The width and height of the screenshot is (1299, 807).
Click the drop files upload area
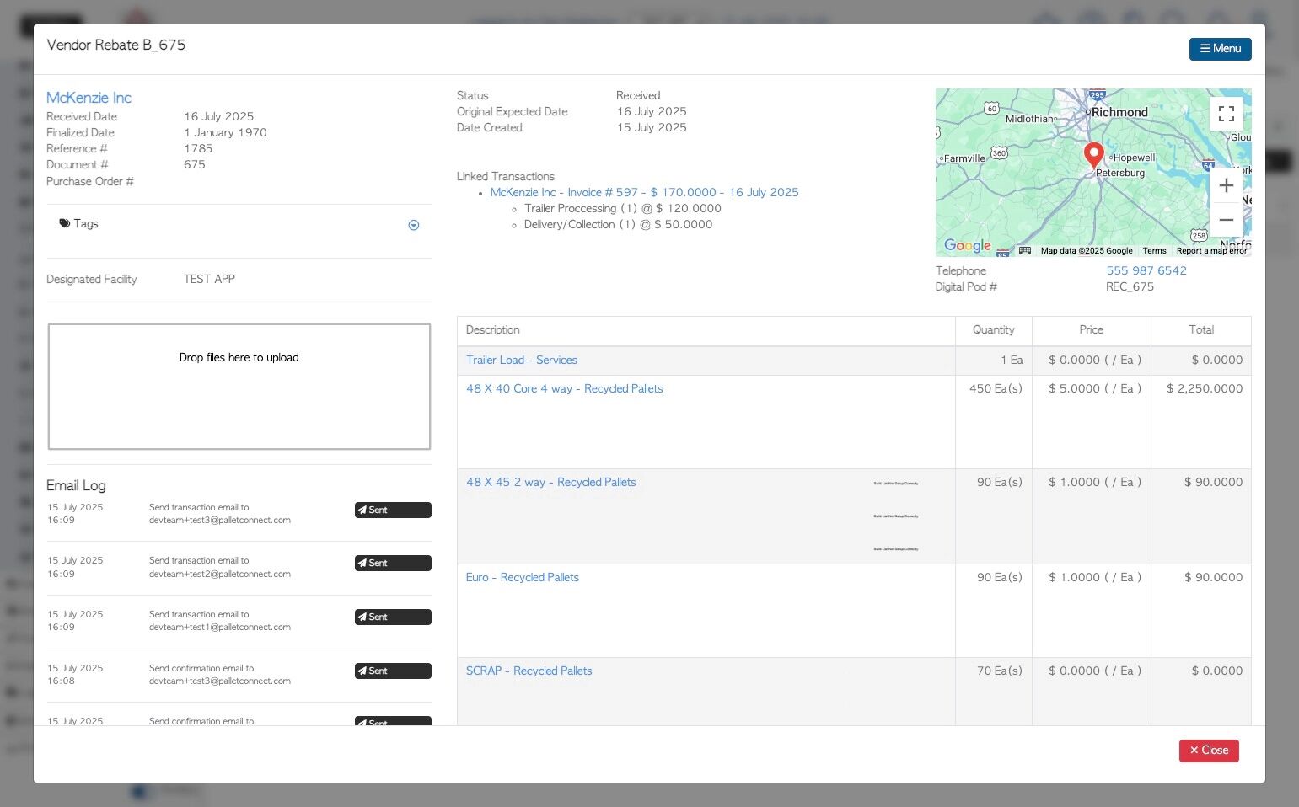239,387
